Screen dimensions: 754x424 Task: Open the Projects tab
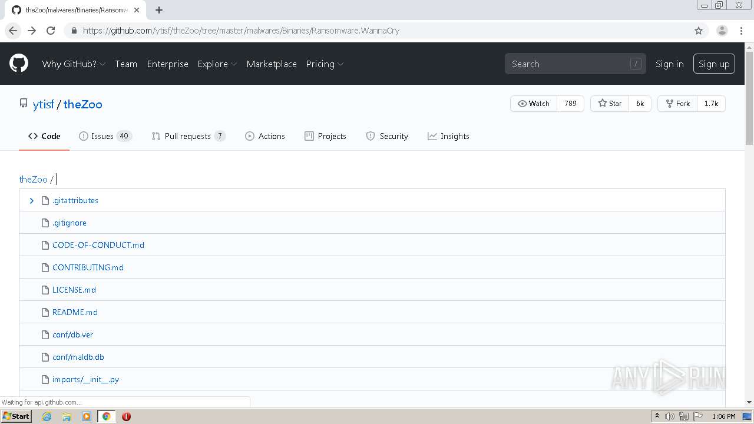pyautogui.click(x=325, y=136)
